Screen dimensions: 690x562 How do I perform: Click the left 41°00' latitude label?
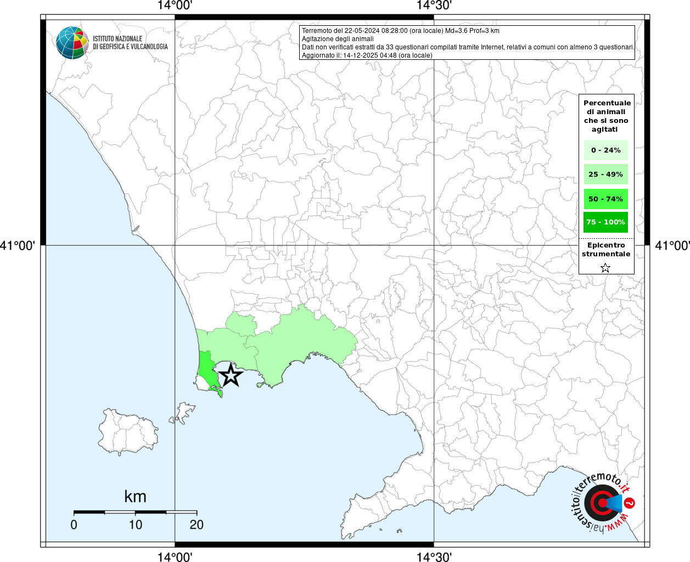[18, 245]
